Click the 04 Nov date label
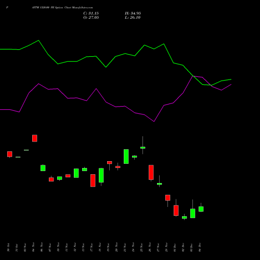 [x=33, y=247]
